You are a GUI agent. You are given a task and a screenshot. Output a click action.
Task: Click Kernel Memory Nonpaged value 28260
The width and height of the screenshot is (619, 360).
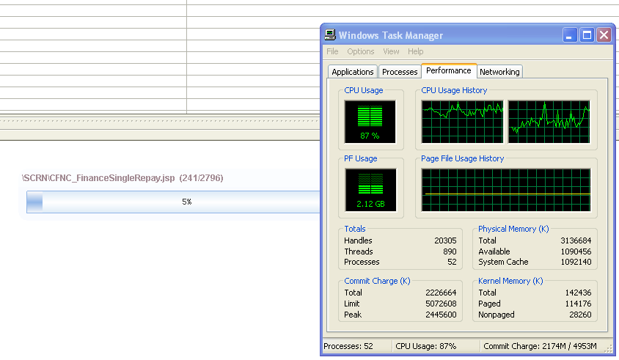580,315
